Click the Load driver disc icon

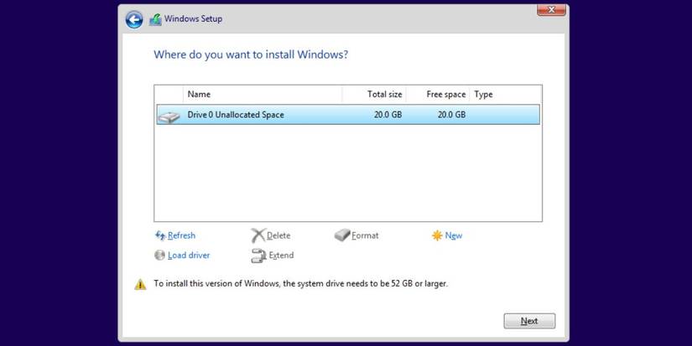[160, 256]
